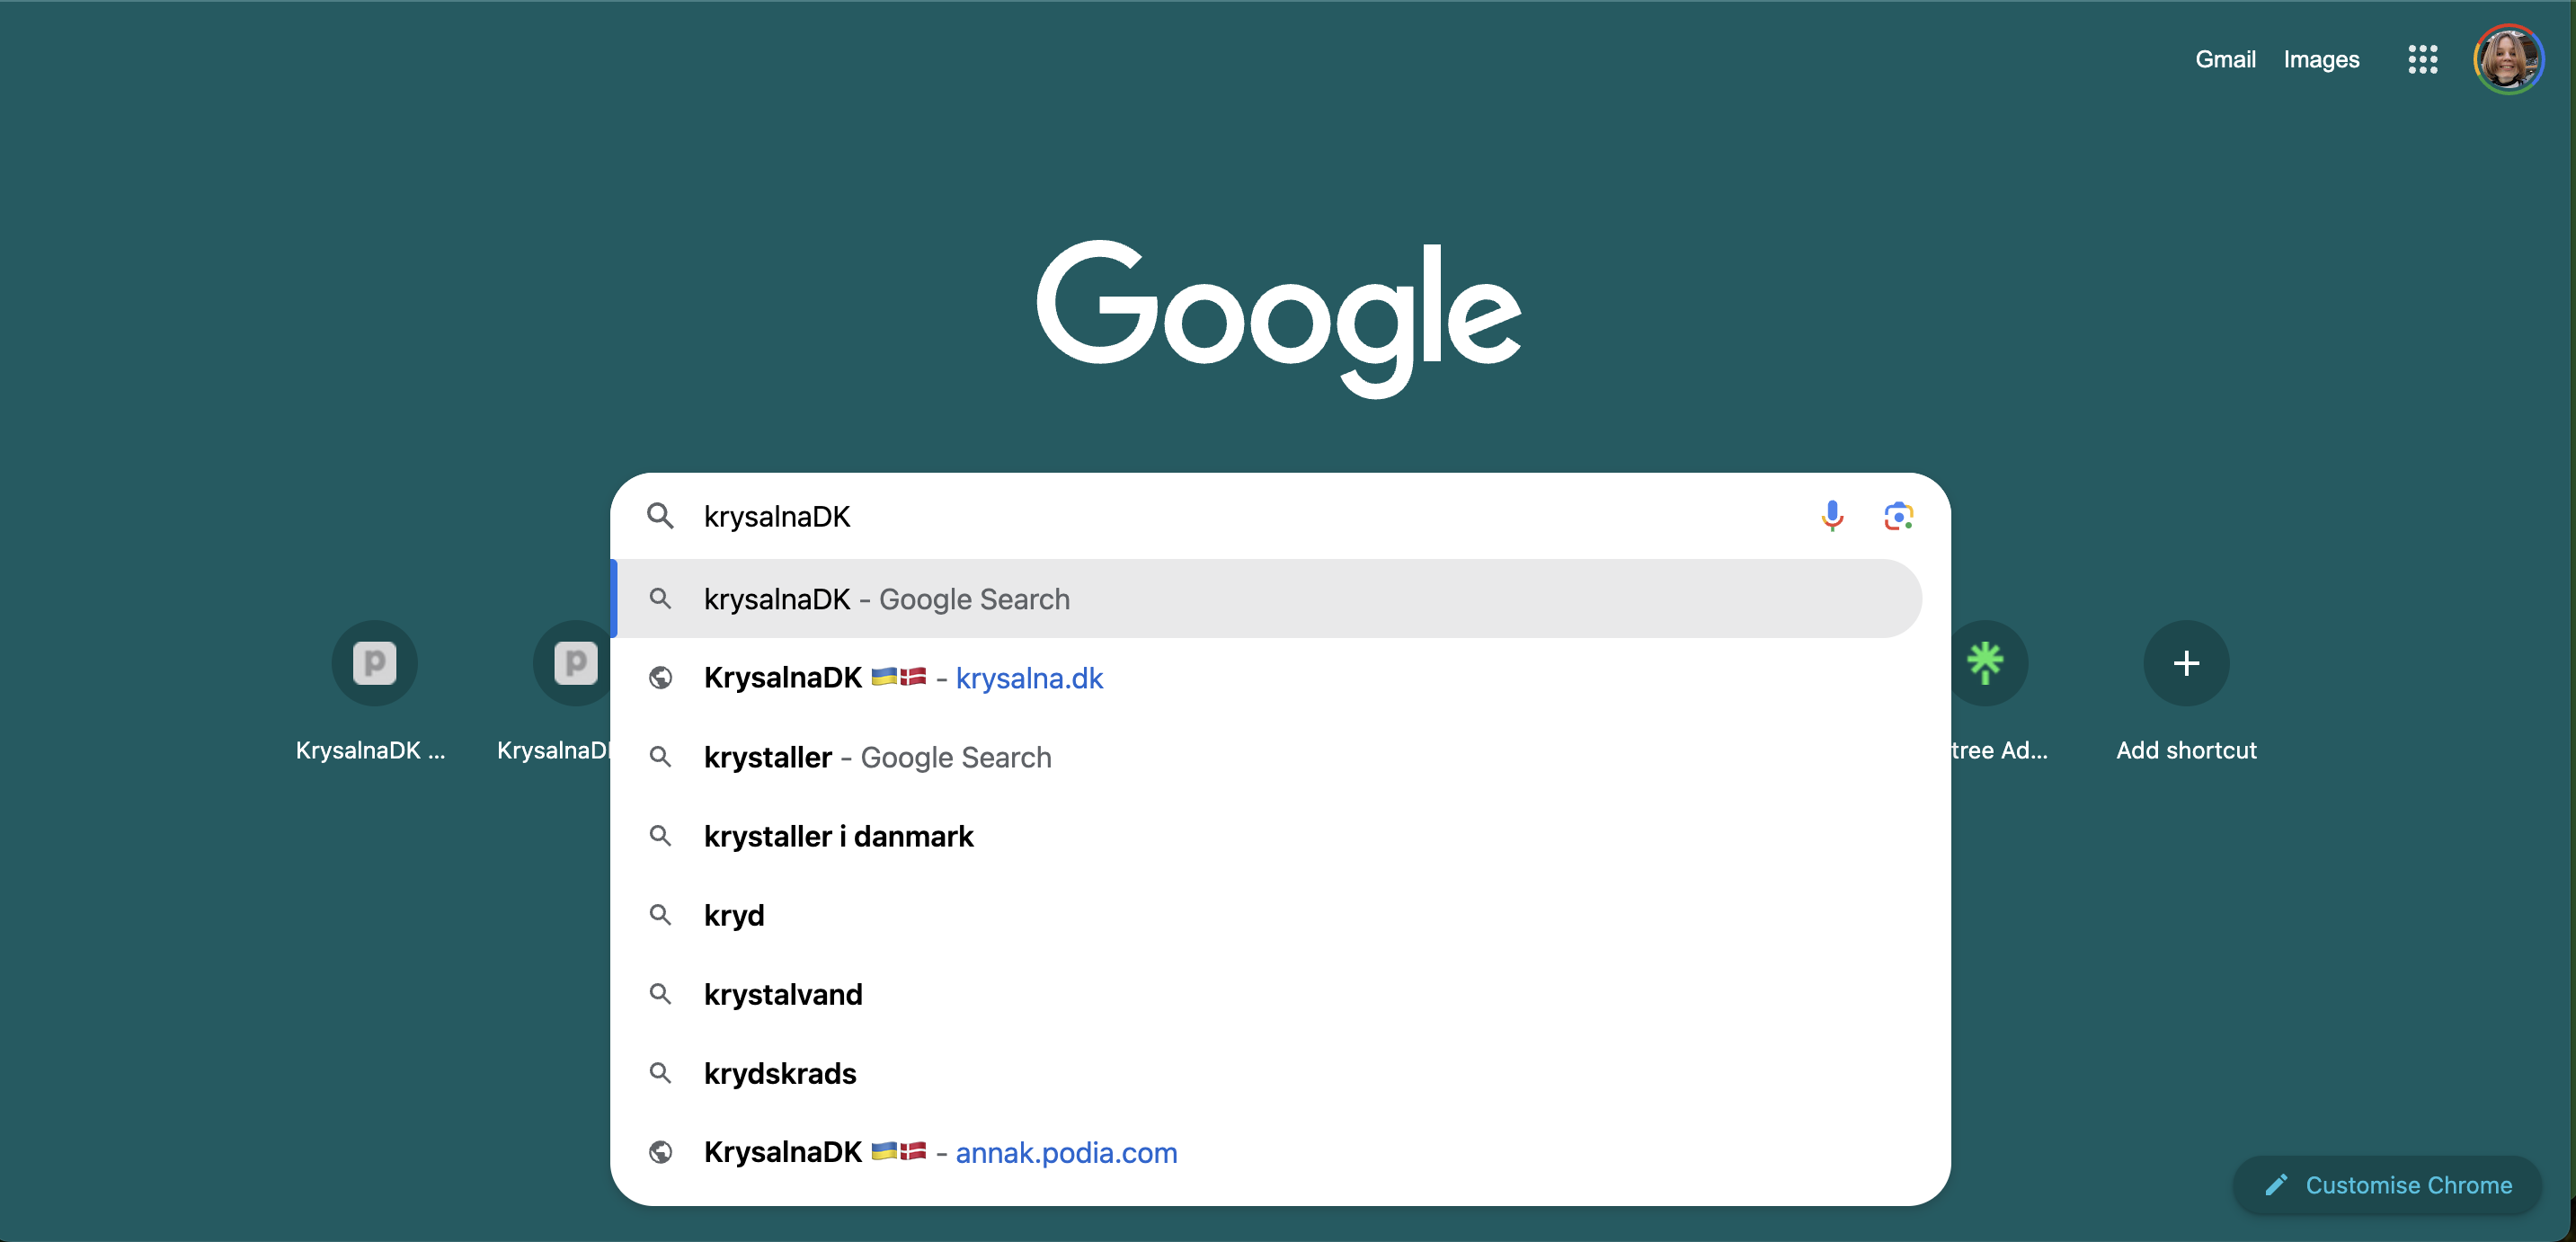Viewport: 2576px width, 1242px height.
Task: Open the Images link
Action: [x=2321, y=60]
